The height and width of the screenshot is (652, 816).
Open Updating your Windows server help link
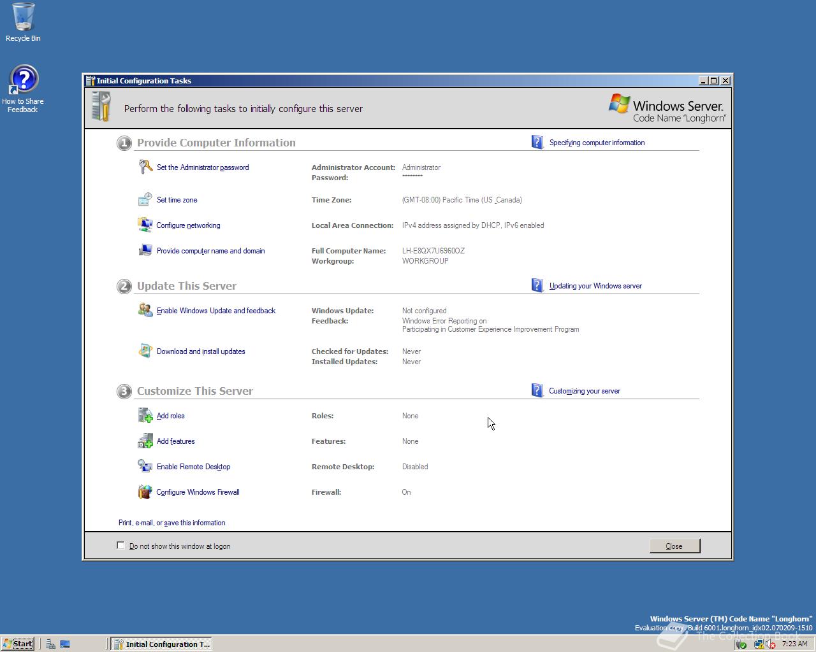595,286
